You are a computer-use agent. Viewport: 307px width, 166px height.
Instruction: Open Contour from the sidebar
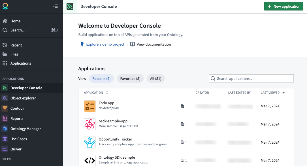click(x=17, y=108)
